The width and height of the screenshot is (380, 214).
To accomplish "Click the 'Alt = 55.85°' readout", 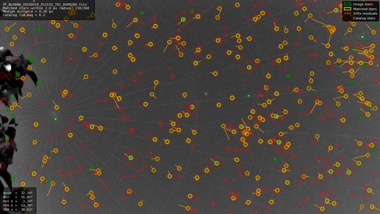I will pyautogui.click(x=18, y=197).
